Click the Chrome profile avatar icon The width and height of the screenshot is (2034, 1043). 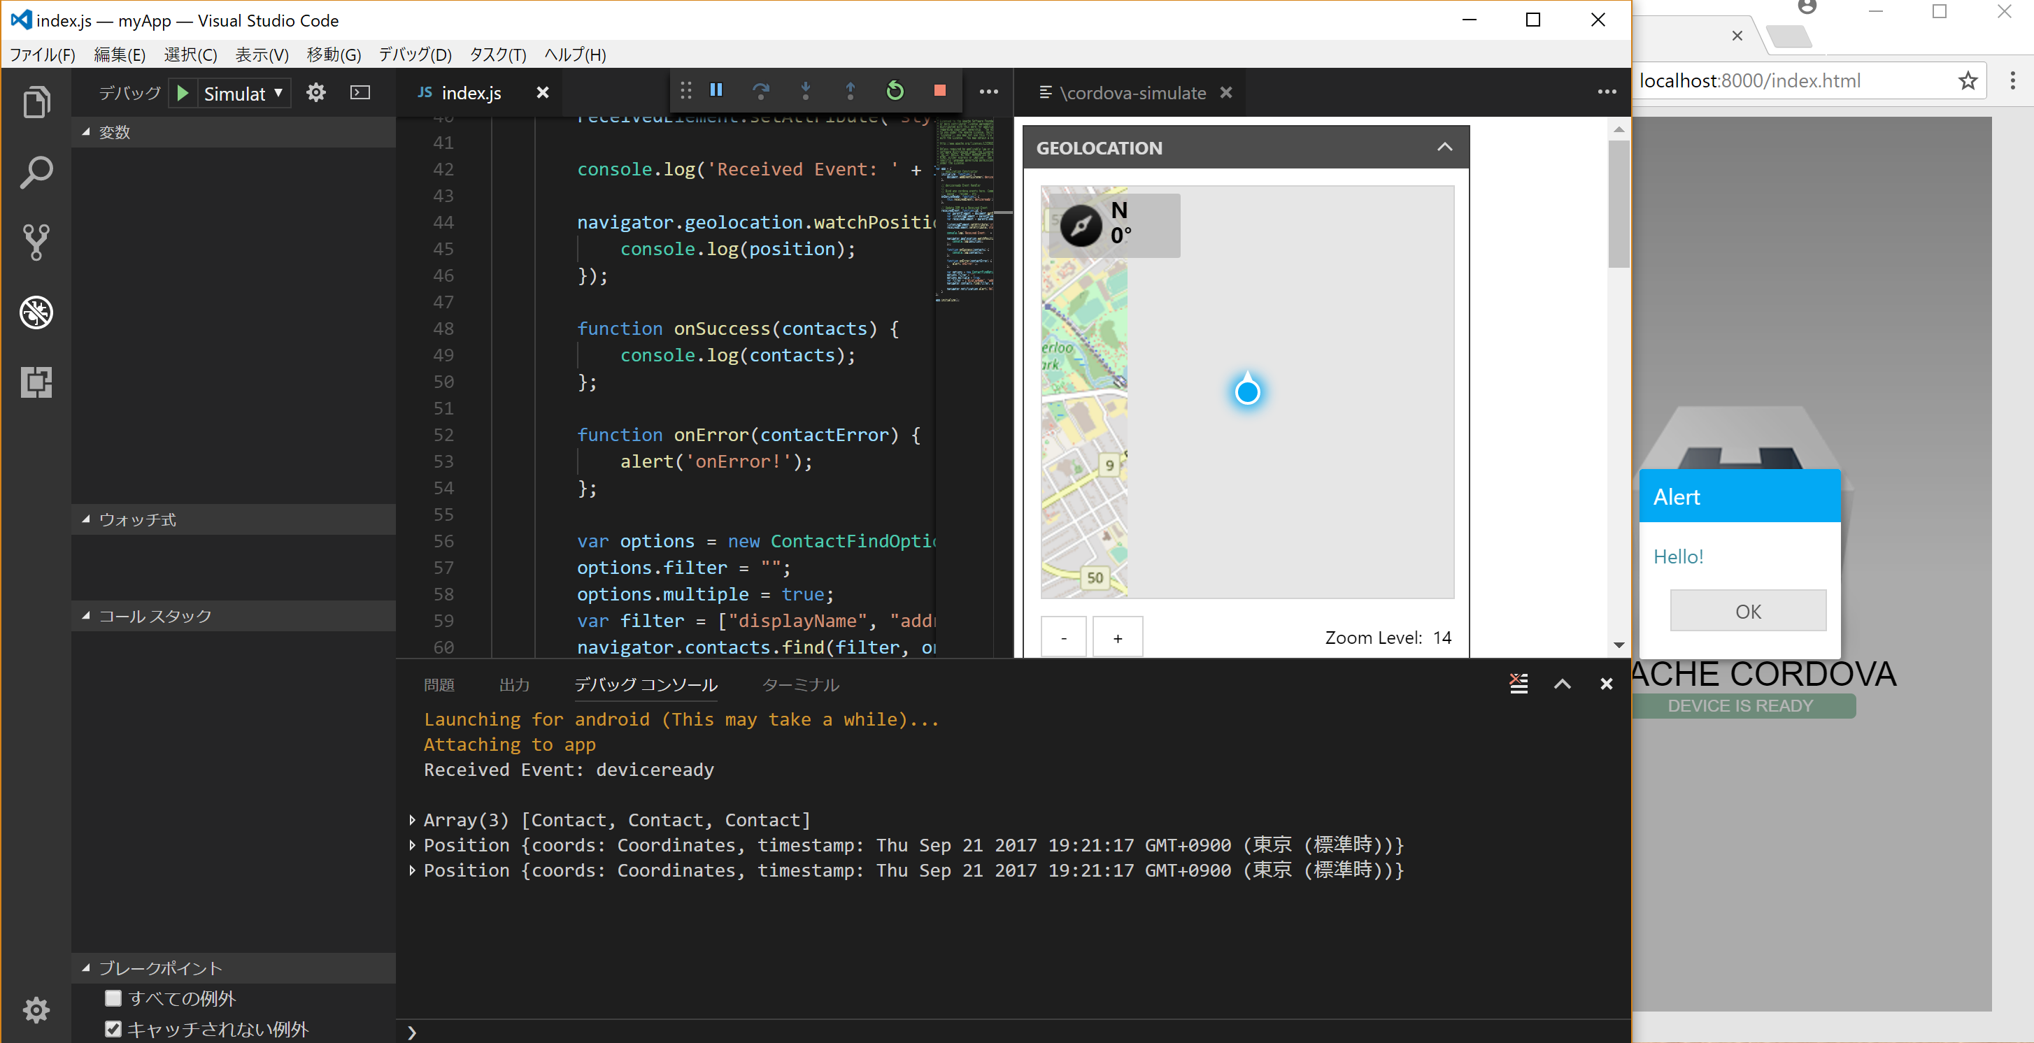(1807, 7)
